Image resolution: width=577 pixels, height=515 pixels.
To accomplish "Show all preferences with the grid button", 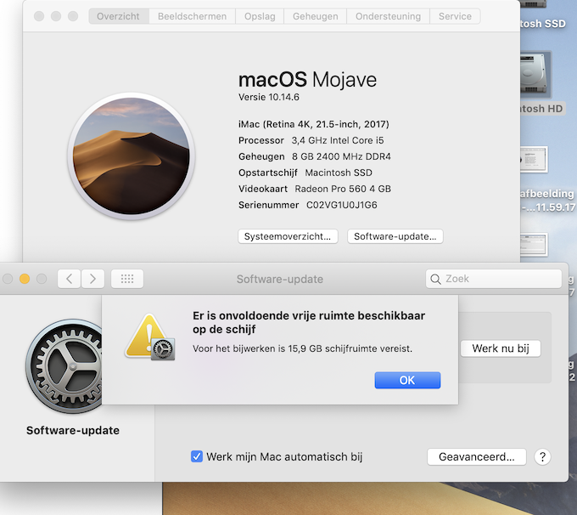I will [127, 279].
